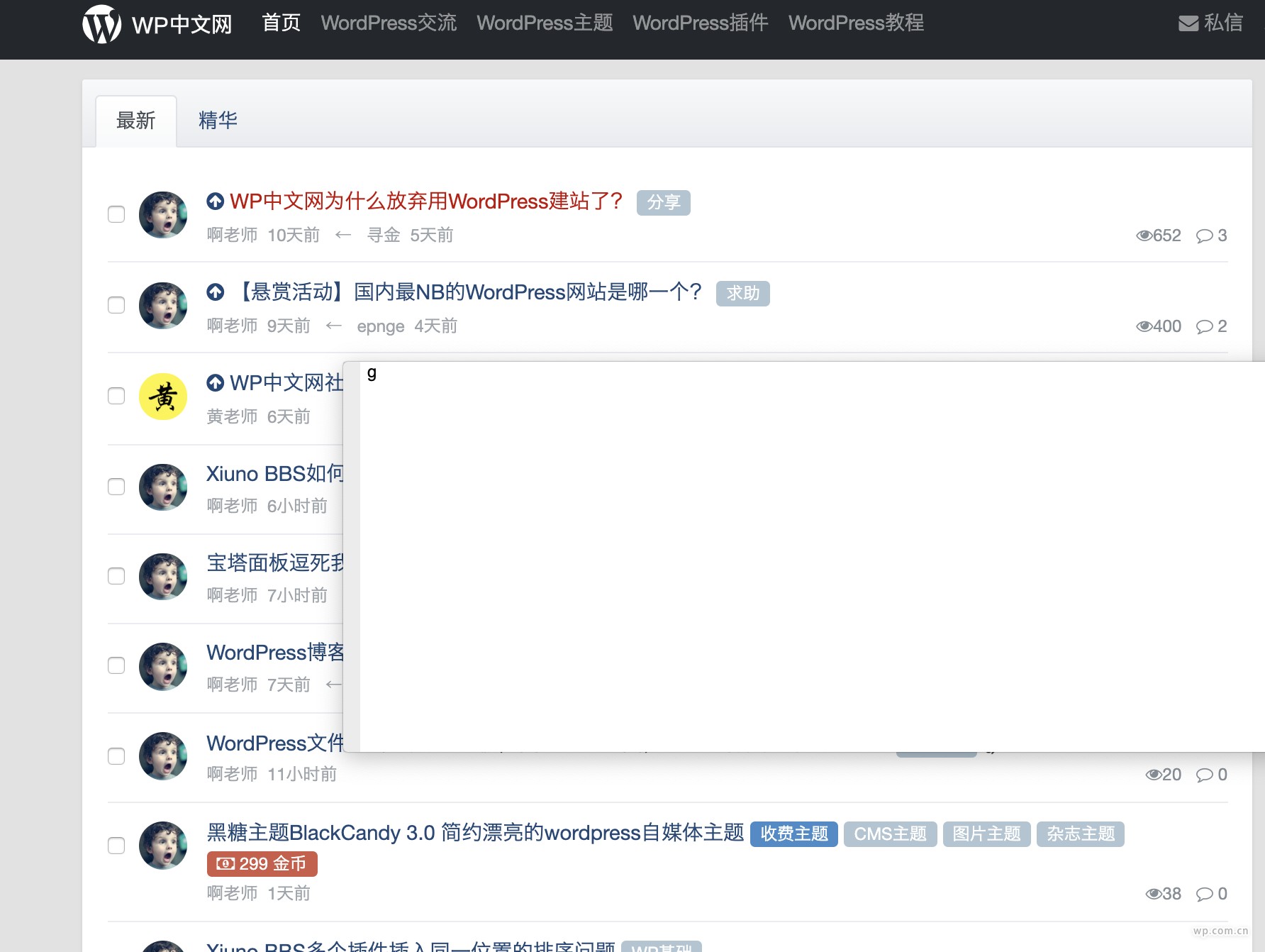Open WordPress教程 section

857,23
